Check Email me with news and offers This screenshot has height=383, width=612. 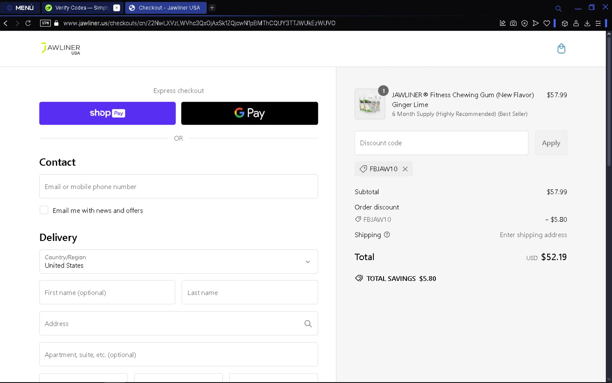point(44,210)
